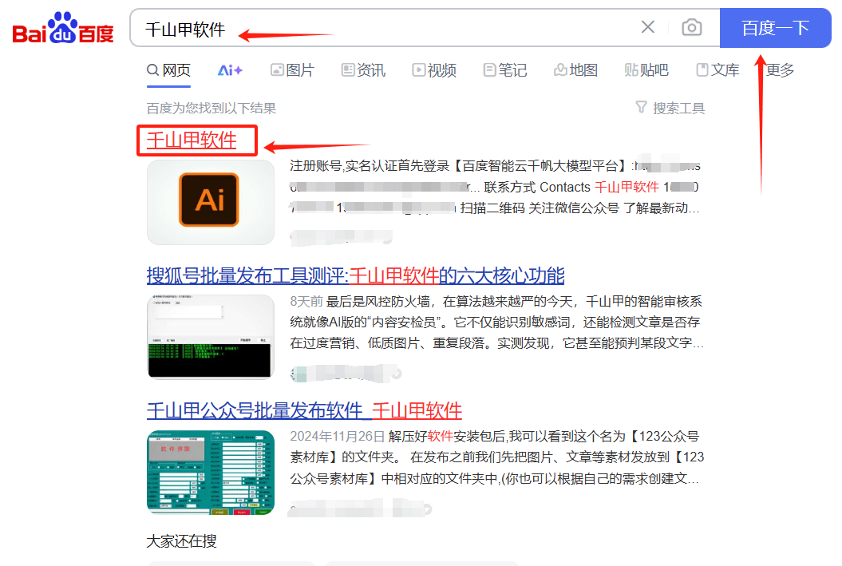Open 搜狐号批量发布工具测评 result link
Screen dimensions: 842x566
[355, 276]
